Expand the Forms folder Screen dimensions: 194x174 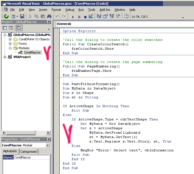[10, 44]
